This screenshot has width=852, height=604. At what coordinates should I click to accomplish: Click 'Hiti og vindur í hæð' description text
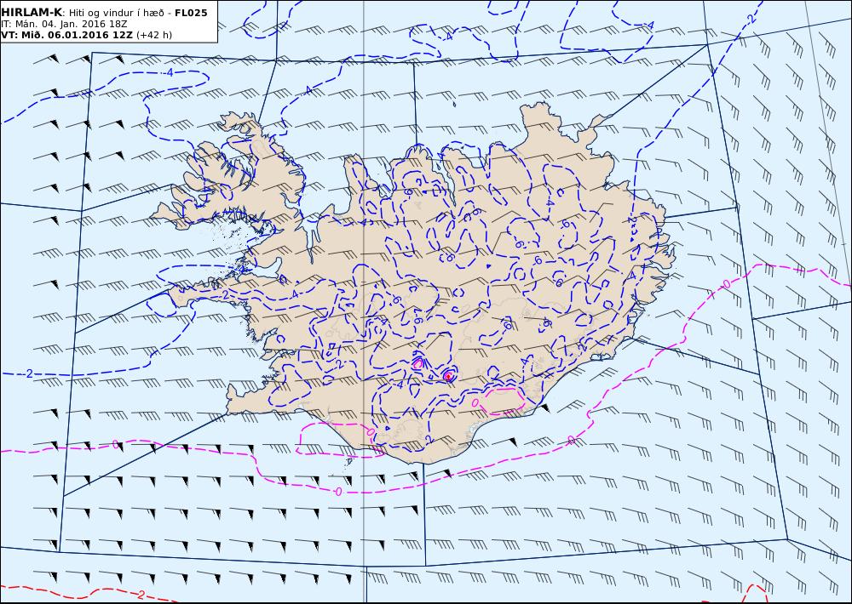[x=115, y=13]
